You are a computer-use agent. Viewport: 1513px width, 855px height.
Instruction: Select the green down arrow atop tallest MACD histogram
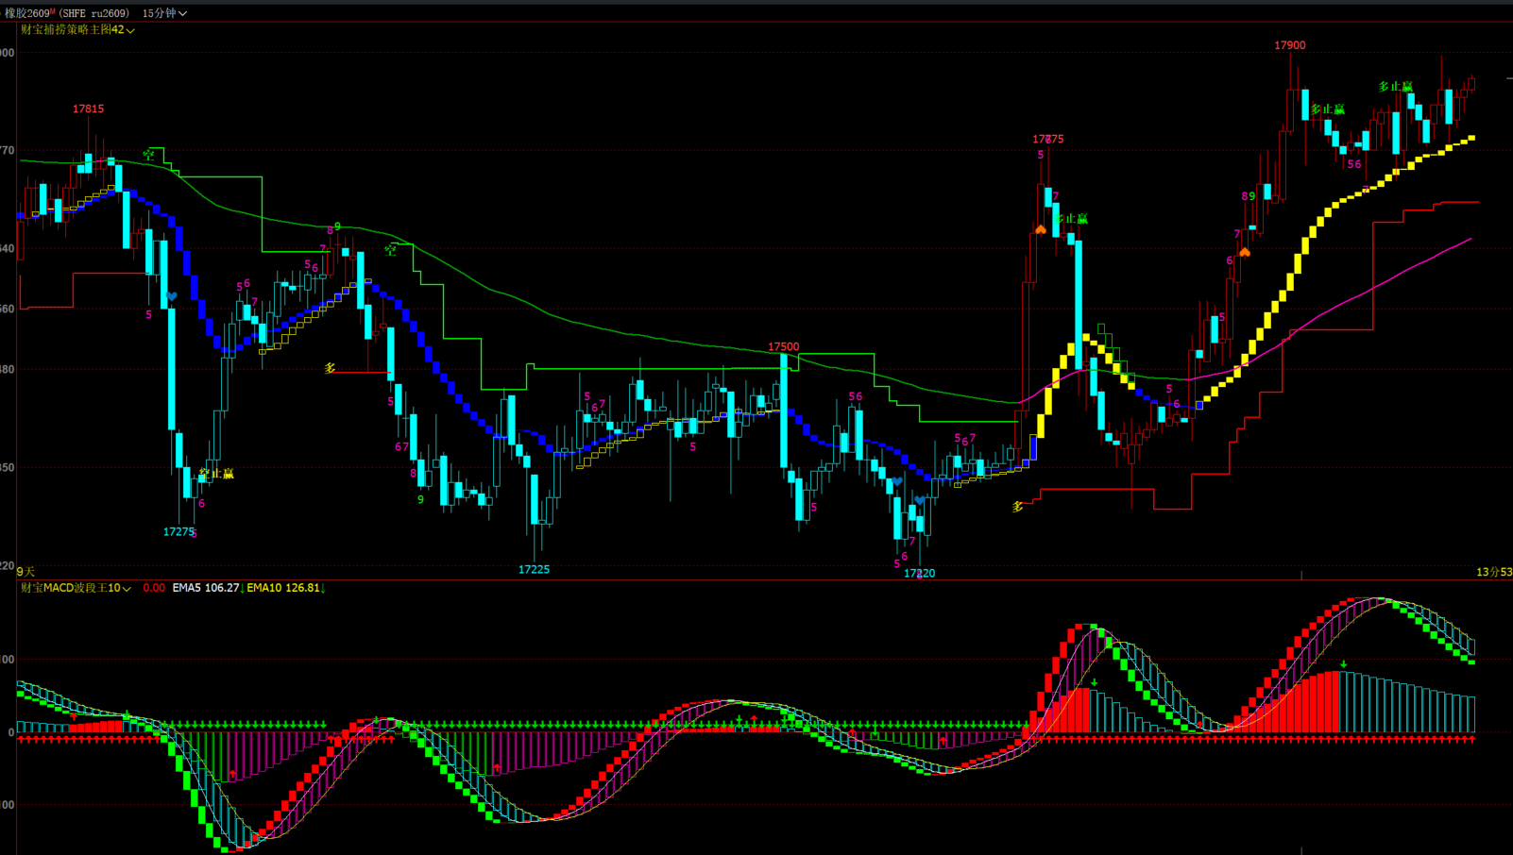click(x=1343, y=664)
